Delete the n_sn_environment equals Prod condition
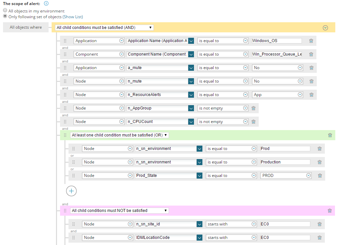The width and height of the screenshot is (338, 245). [x=320, y=149]
